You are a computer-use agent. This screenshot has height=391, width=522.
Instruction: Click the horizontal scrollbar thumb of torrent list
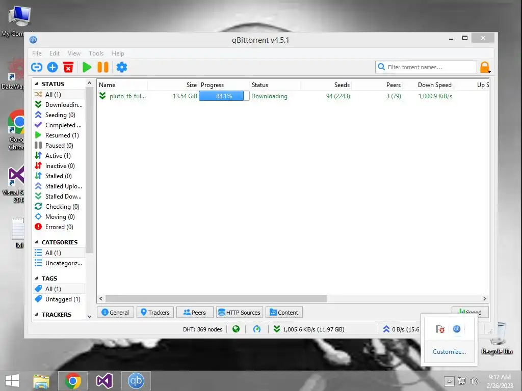[216, 298]
